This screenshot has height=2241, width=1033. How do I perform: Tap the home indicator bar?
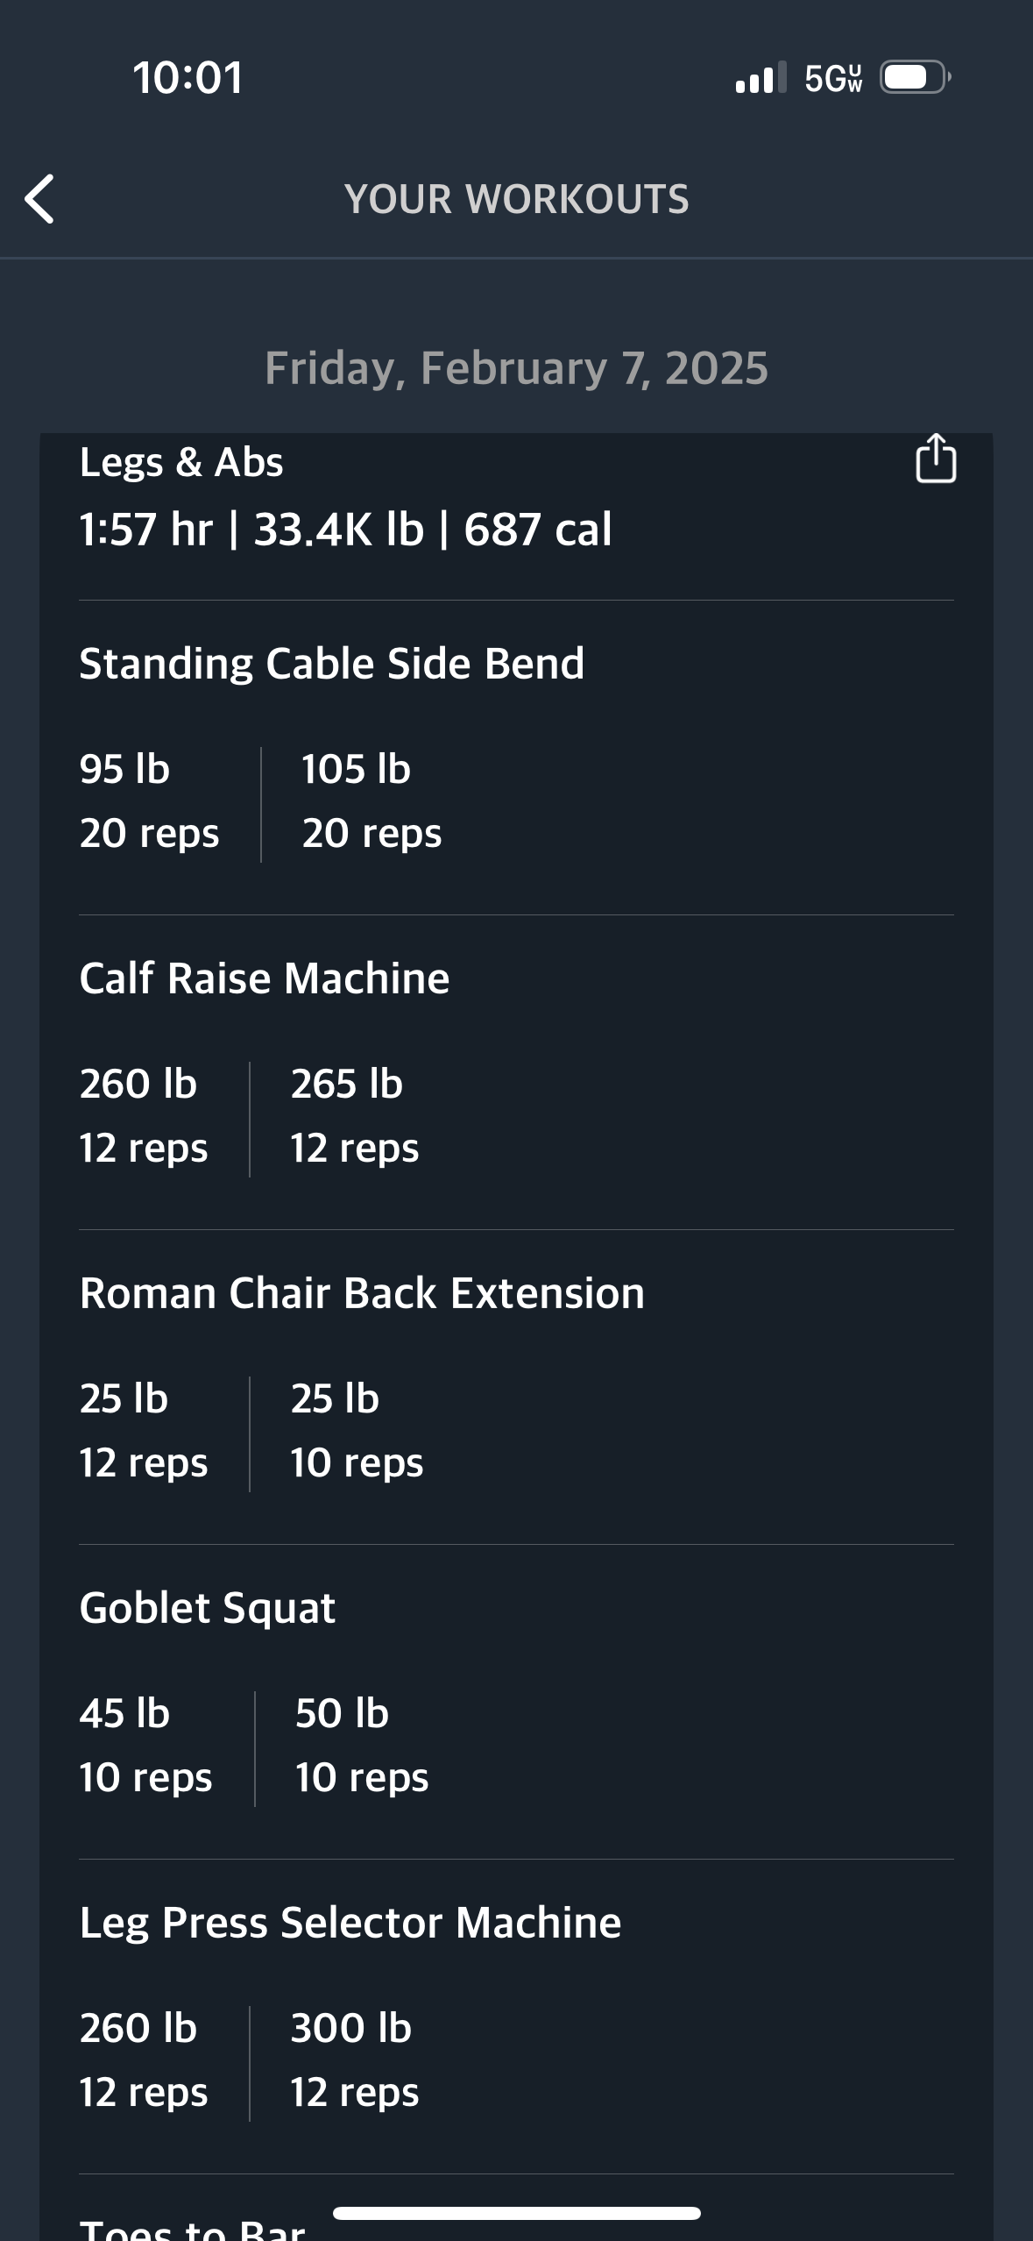pos(517,2213)
